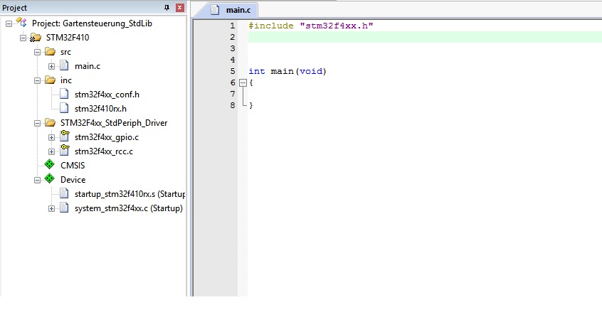Select stm32f4xx_rcc.c in the tree
This screenshot has width=602, height=327.
pyautogui.click(x=104, y=151)
